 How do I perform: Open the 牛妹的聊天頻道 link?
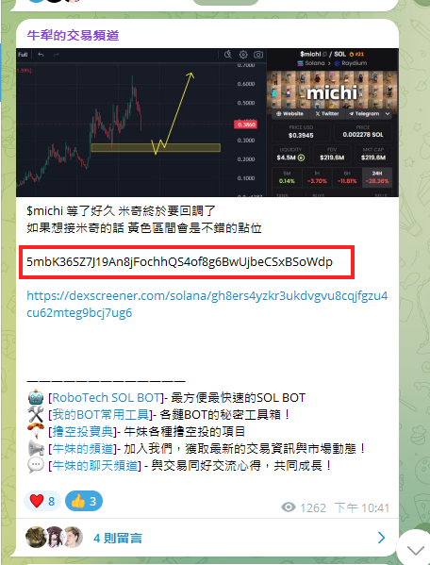point(94,465)
